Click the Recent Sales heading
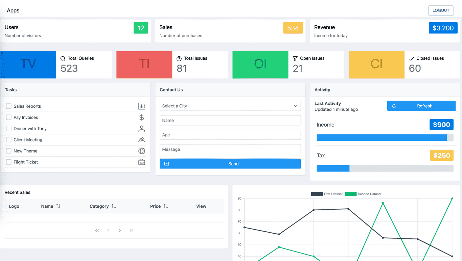Image resolution: width=462 pixels, height=261 pixels. coord(18,192)
